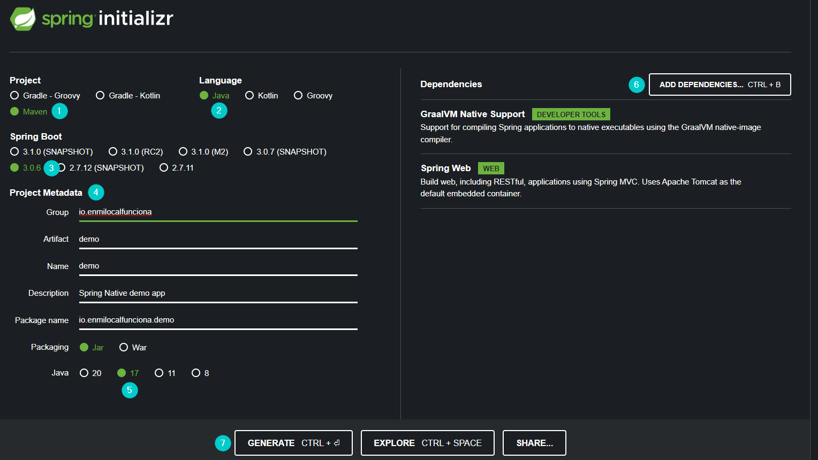Click the Description text field
This screenshot has height=460, width=818.
[x=218, y=293]
